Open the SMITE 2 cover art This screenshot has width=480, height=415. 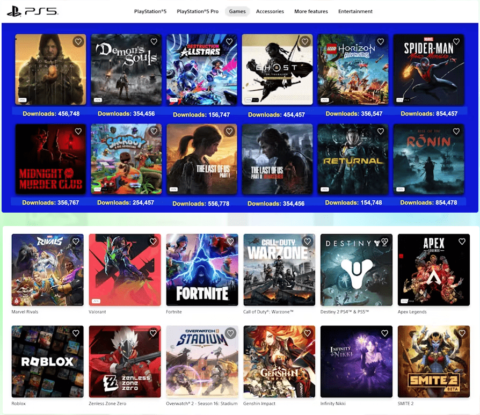[434, 361]
